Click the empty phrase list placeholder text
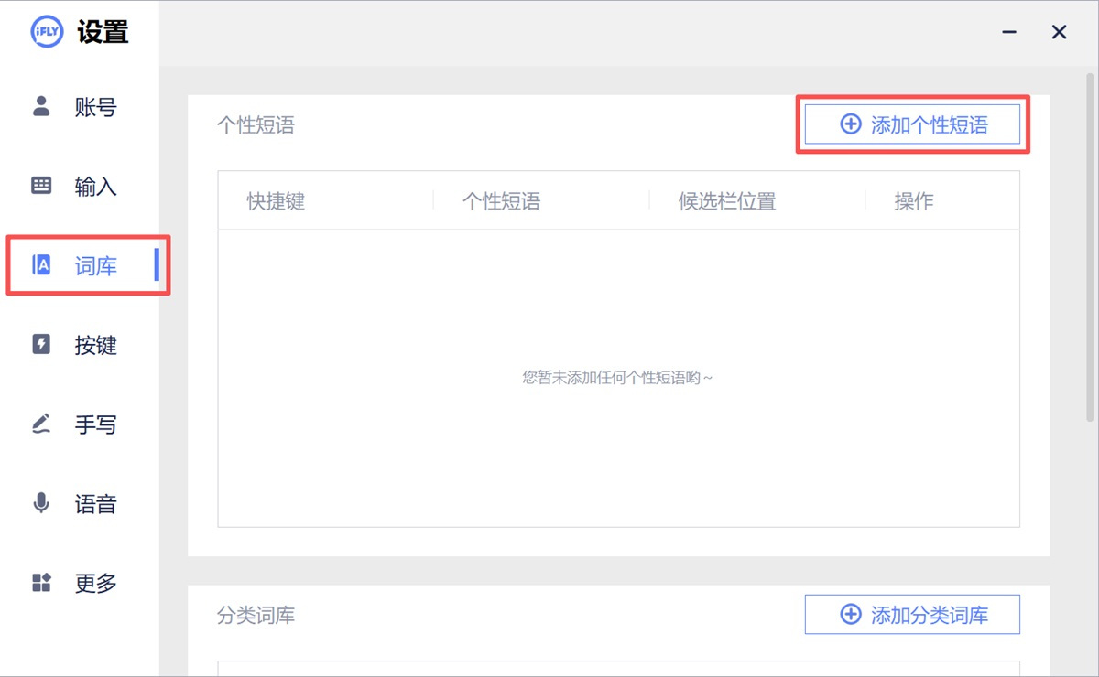The height and width of the screenshot is (677, 1099). point(617,377)
